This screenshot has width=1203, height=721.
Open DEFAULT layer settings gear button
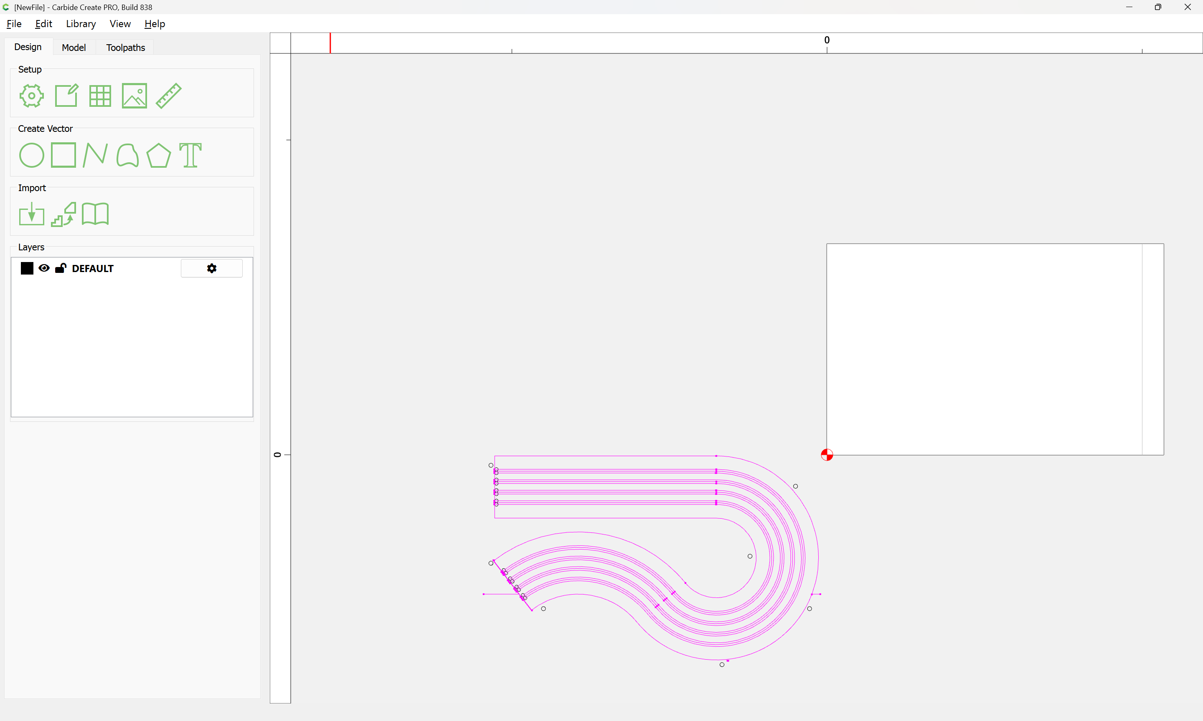(x=211, y=268)
